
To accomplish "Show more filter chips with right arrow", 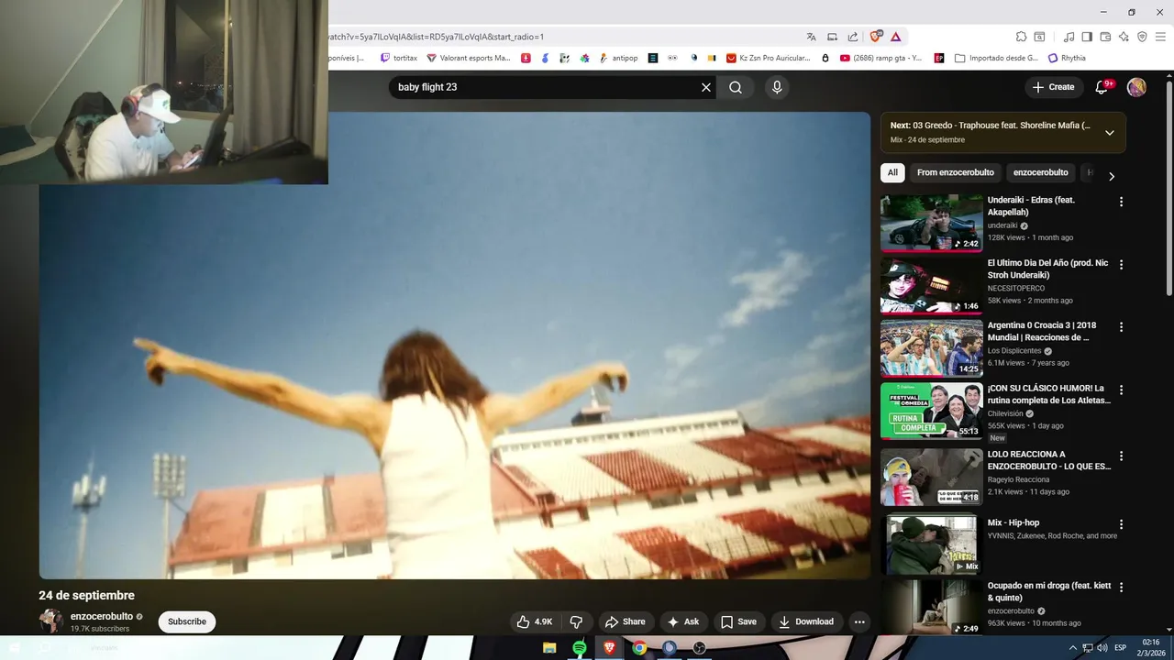I will tap(1111, 176).
